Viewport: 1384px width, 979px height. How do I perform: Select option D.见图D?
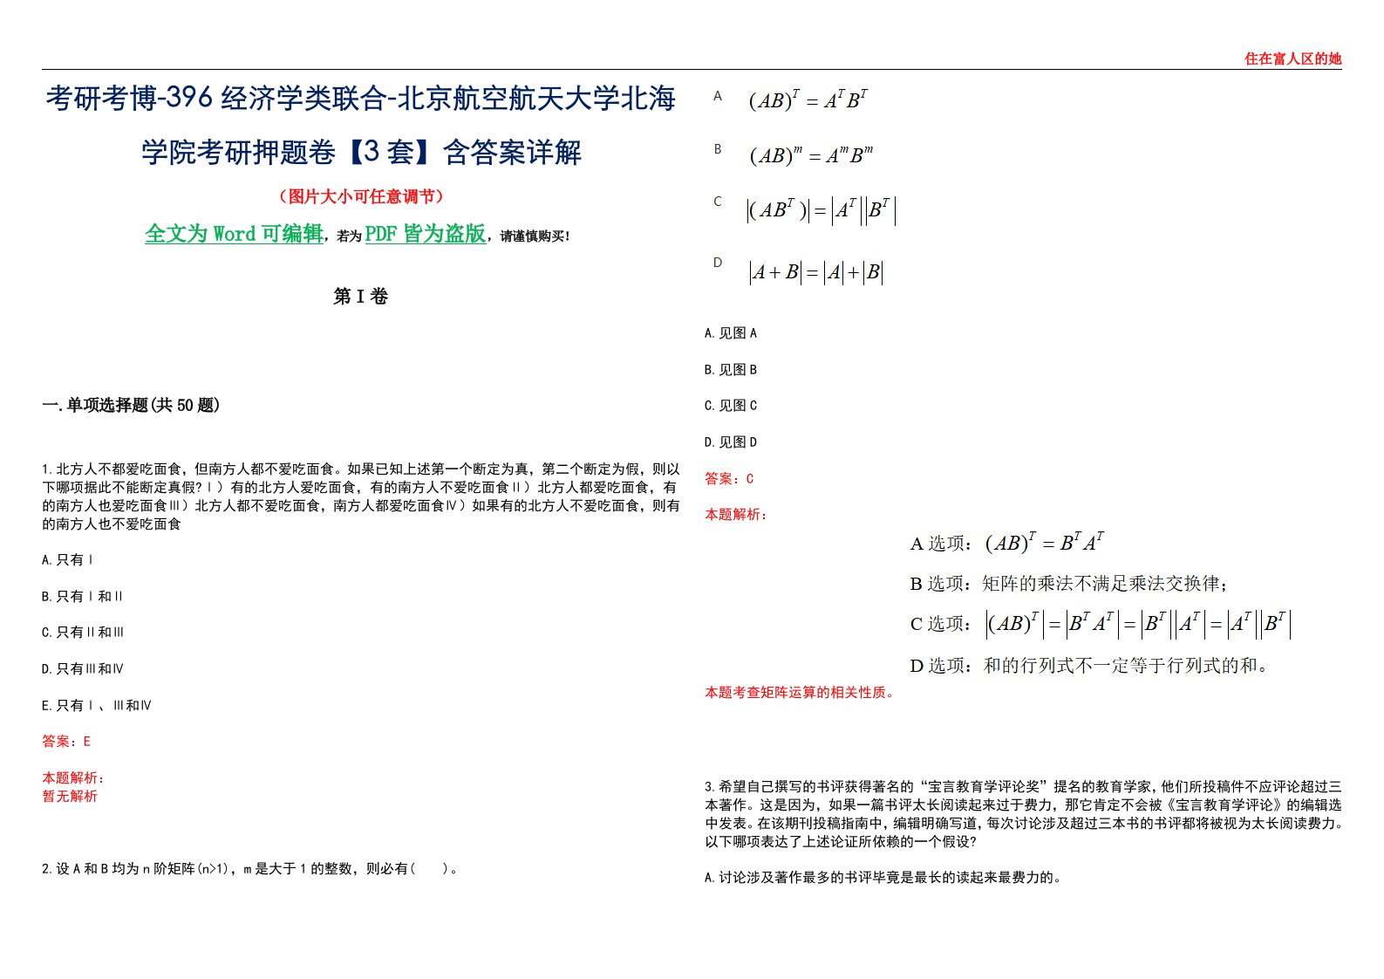click(x=731, y=442)
